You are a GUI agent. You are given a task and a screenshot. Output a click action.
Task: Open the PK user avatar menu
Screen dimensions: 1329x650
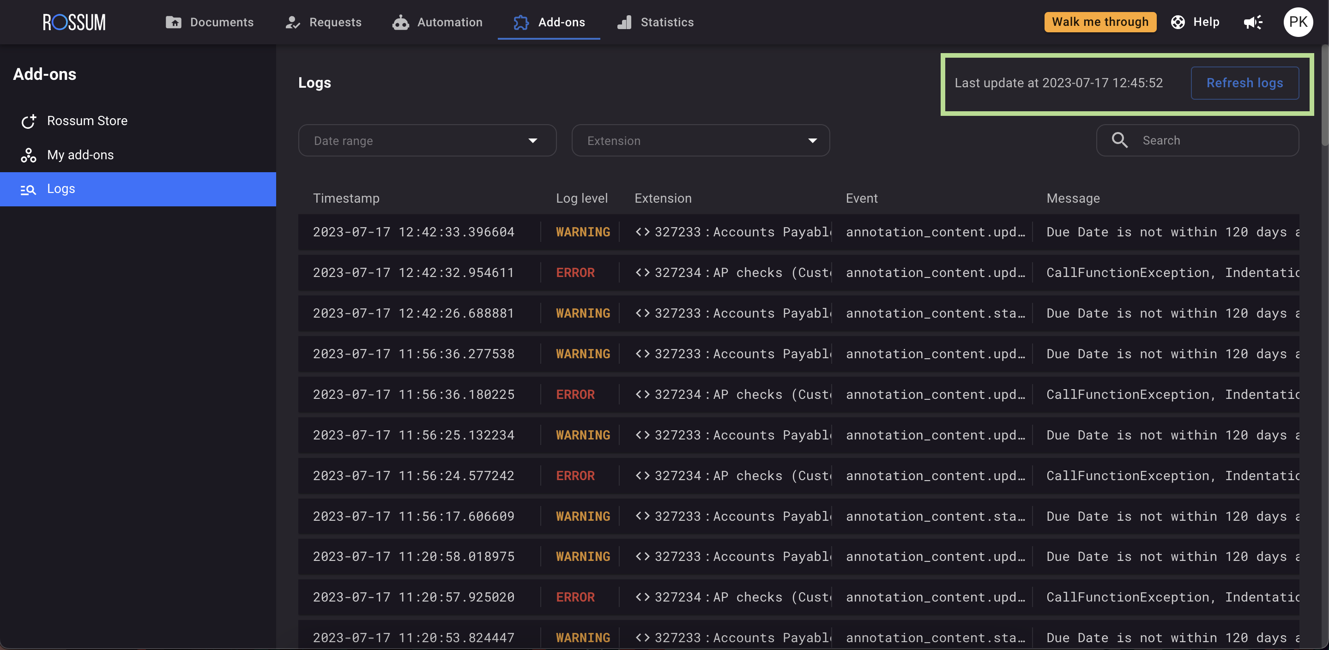pos(1298,22)
